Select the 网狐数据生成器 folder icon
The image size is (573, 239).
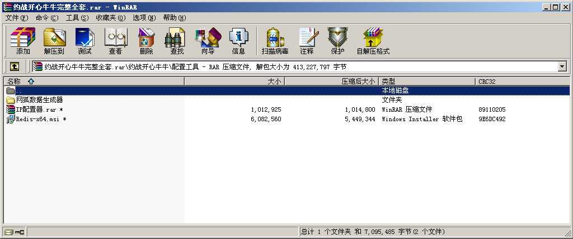(11, 100)
